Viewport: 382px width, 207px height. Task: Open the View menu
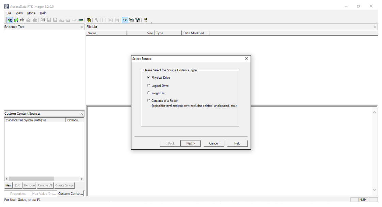[x=19, y=13]
